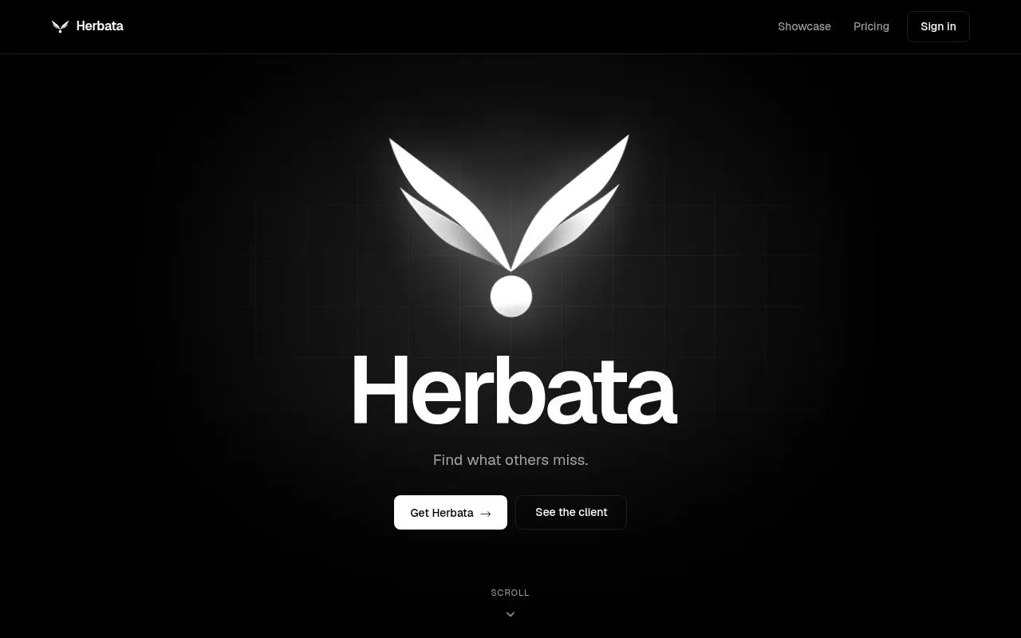
Task: Click the big Herbata hero title
Action: point(514,390)
